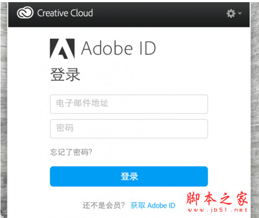Screen dimensions: 259x218
Task: Click the large 登录 heading
Action: (65, 74)
